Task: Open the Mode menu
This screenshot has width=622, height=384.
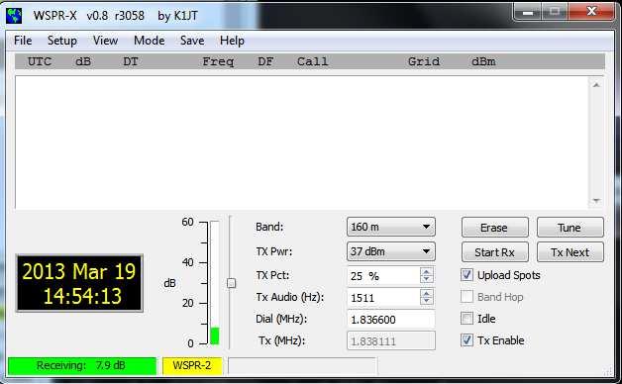Action: (150, 41)
